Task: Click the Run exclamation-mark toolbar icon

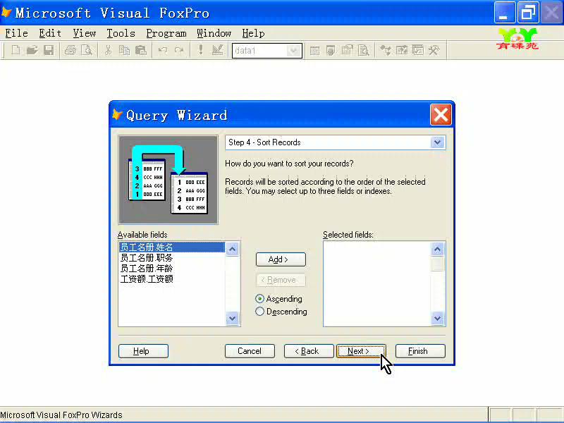Action: (201, 50)
